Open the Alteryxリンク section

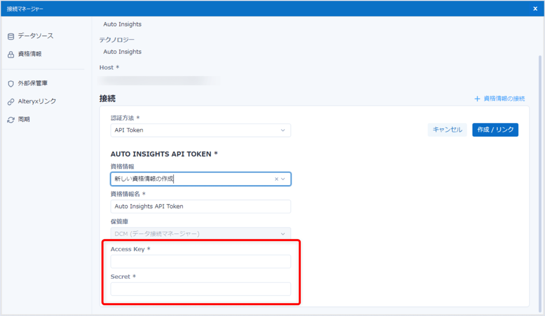click(37, 101)
